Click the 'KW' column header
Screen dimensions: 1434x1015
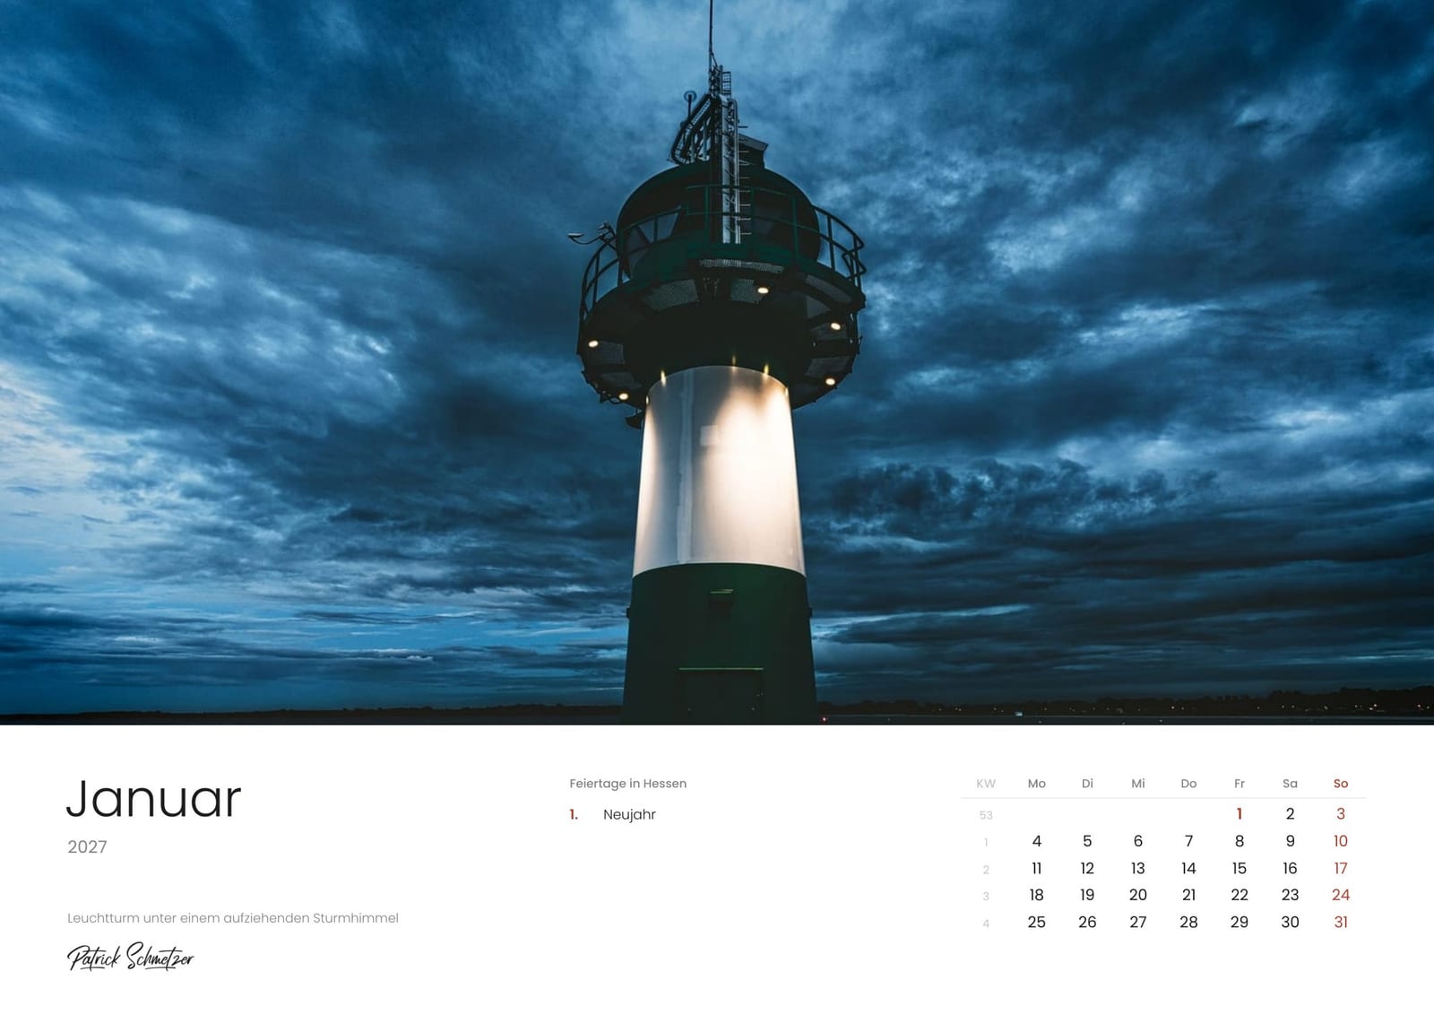click(986, 784)
